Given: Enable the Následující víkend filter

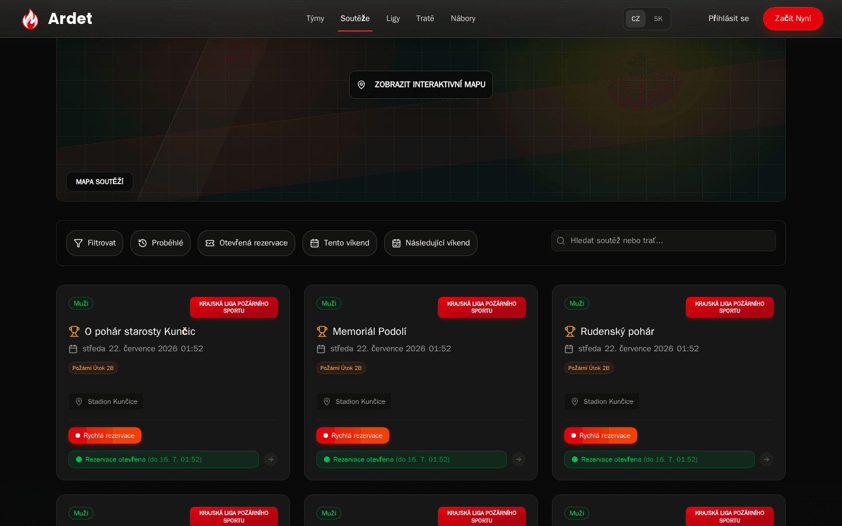Looking at the screenshot, I should pos(431,243).
